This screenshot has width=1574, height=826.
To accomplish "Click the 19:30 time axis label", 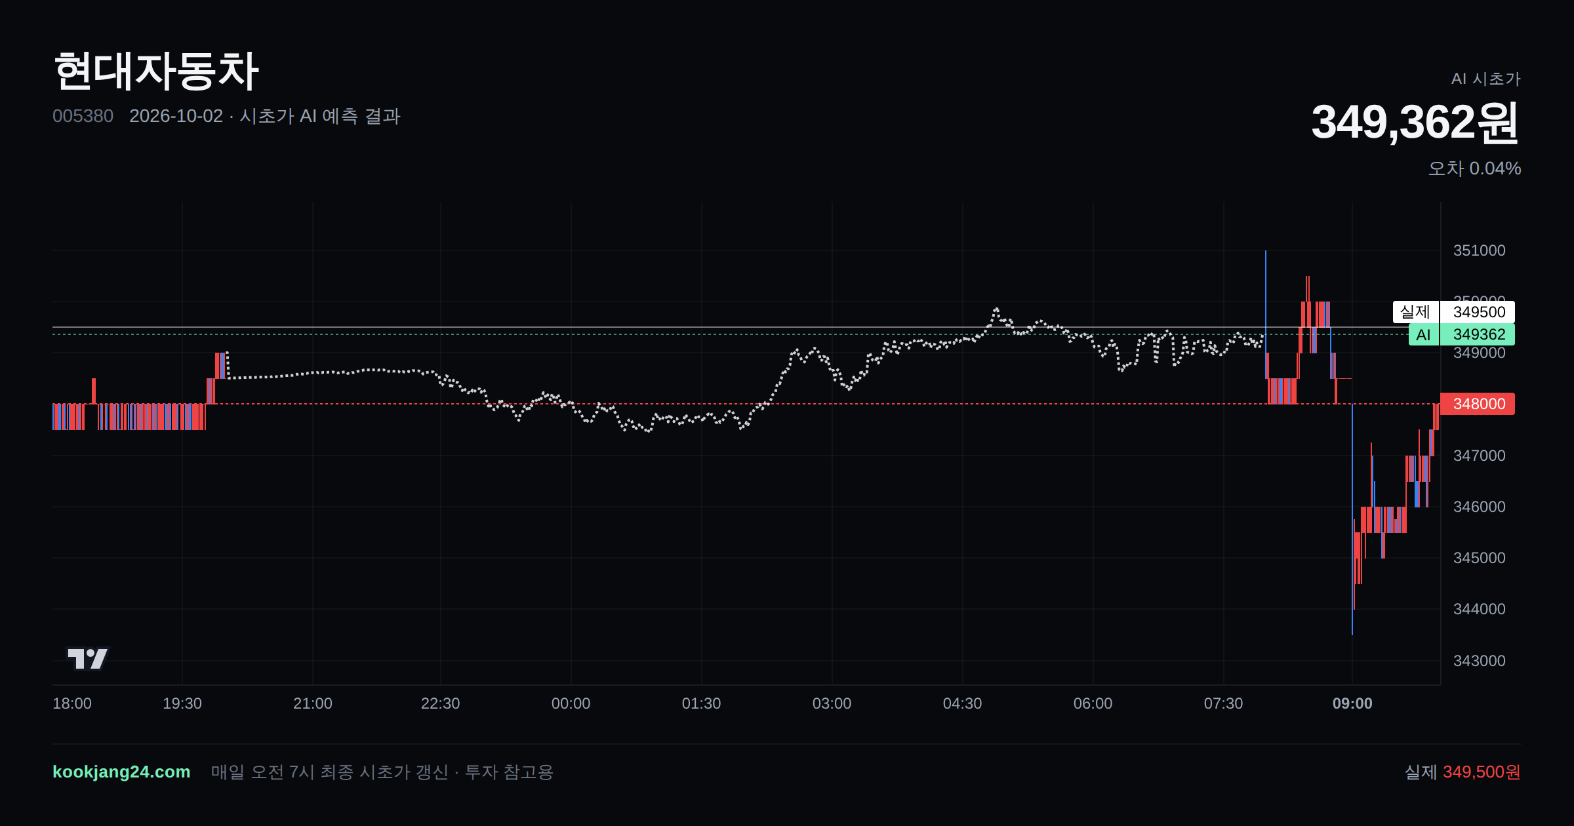I will click(x=182, y=703).
